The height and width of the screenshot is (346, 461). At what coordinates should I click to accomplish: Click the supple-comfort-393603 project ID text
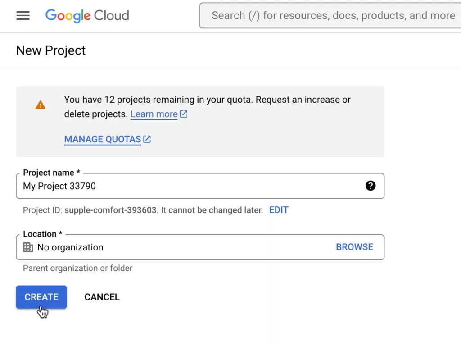[111, 210]
